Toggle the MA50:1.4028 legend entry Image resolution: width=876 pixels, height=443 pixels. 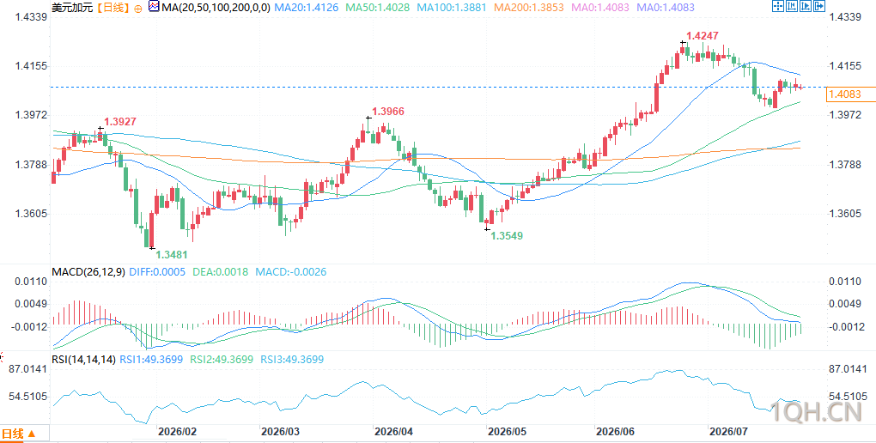click(x=377, y=8)
